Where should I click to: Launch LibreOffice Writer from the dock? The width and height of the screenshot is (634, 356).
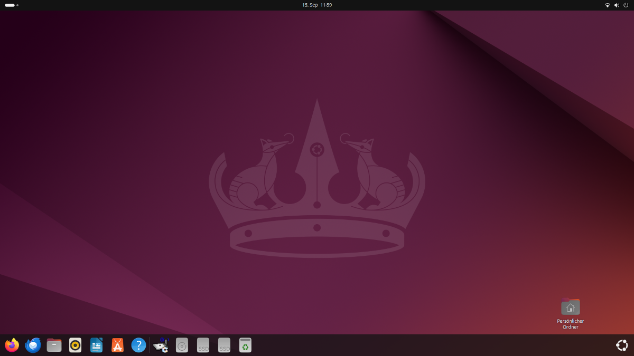pos(96,345)
